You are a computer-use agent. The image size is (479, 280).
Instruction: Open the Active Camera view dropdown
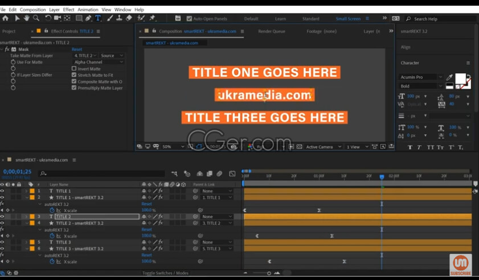click(x=323, y=147)
